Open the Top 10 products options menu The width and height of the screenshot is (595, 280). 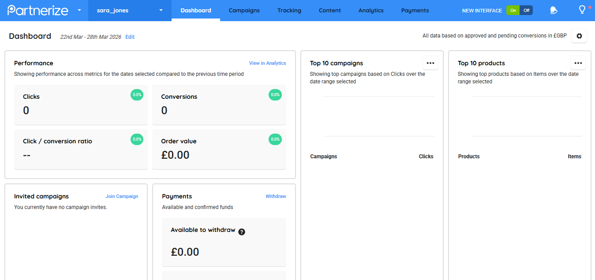click(x=578, y=63)
